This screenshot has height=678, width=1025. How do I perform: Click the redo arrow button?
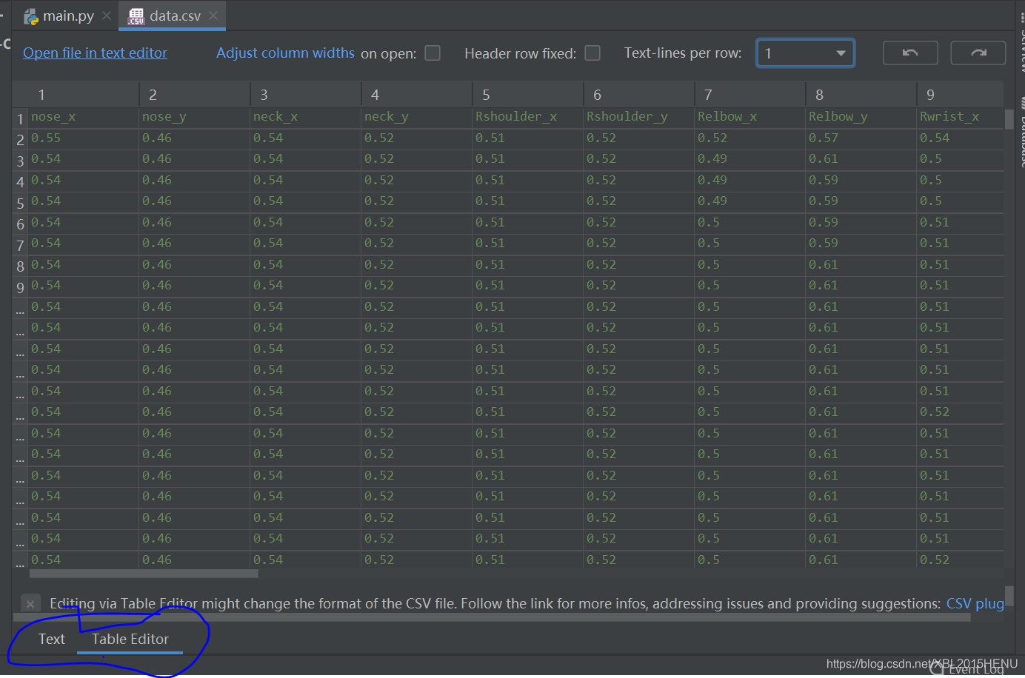(x=978, y=53)
